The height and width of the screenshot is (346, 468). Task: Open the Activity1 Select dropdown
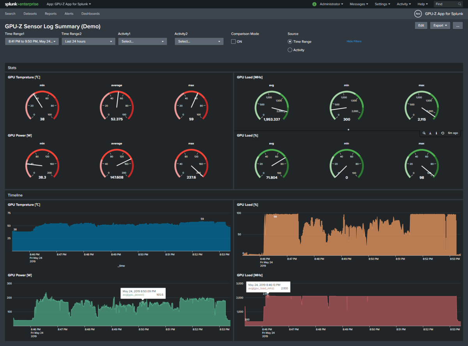point(142,41)
